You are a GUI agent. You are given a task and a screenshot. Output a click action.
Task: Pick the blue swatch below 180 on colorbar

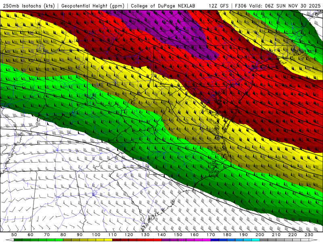223,240
